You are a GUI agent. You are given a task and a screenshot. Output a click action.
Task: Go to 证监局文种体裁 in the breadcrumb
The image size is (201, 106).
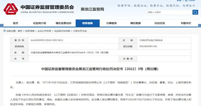62,31
